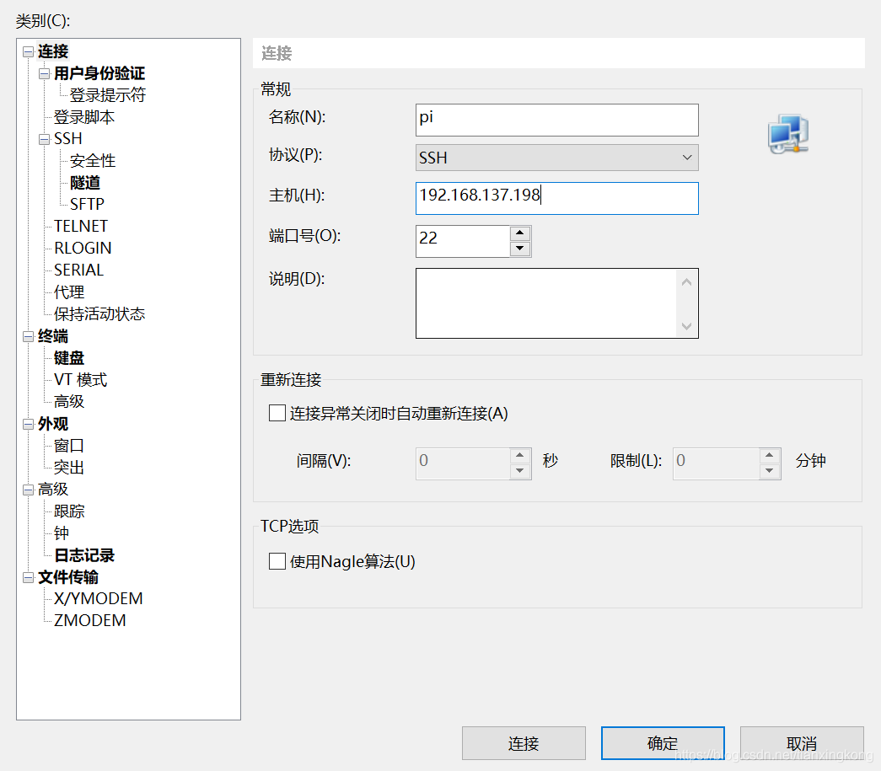Select the 隧道 (tunnel) SSH setting
This screenshot has width=881, height=771.
coord(84,182)
